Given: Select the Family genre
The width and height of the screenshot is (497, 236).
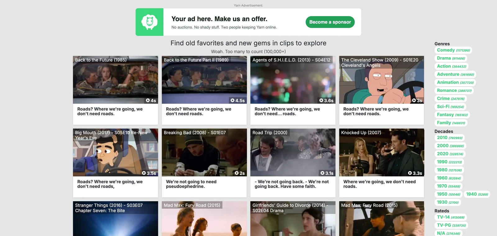Looking at the screenshot, I should (x=451, y=123).
